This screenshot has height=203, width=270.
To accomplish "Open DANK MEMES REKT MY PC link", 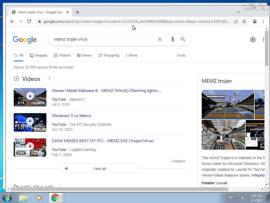I will (103, 141).
